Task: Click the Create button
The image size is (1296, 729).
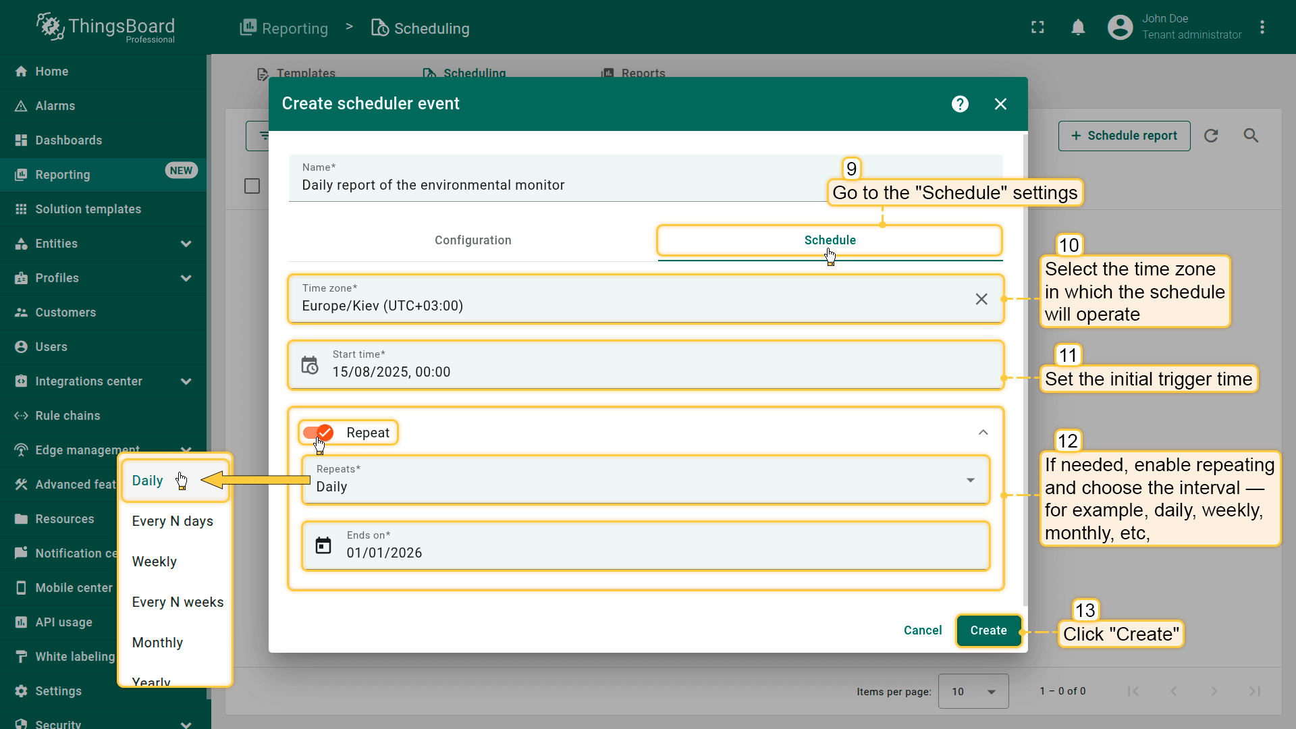Action: click(x=988, y=630)
